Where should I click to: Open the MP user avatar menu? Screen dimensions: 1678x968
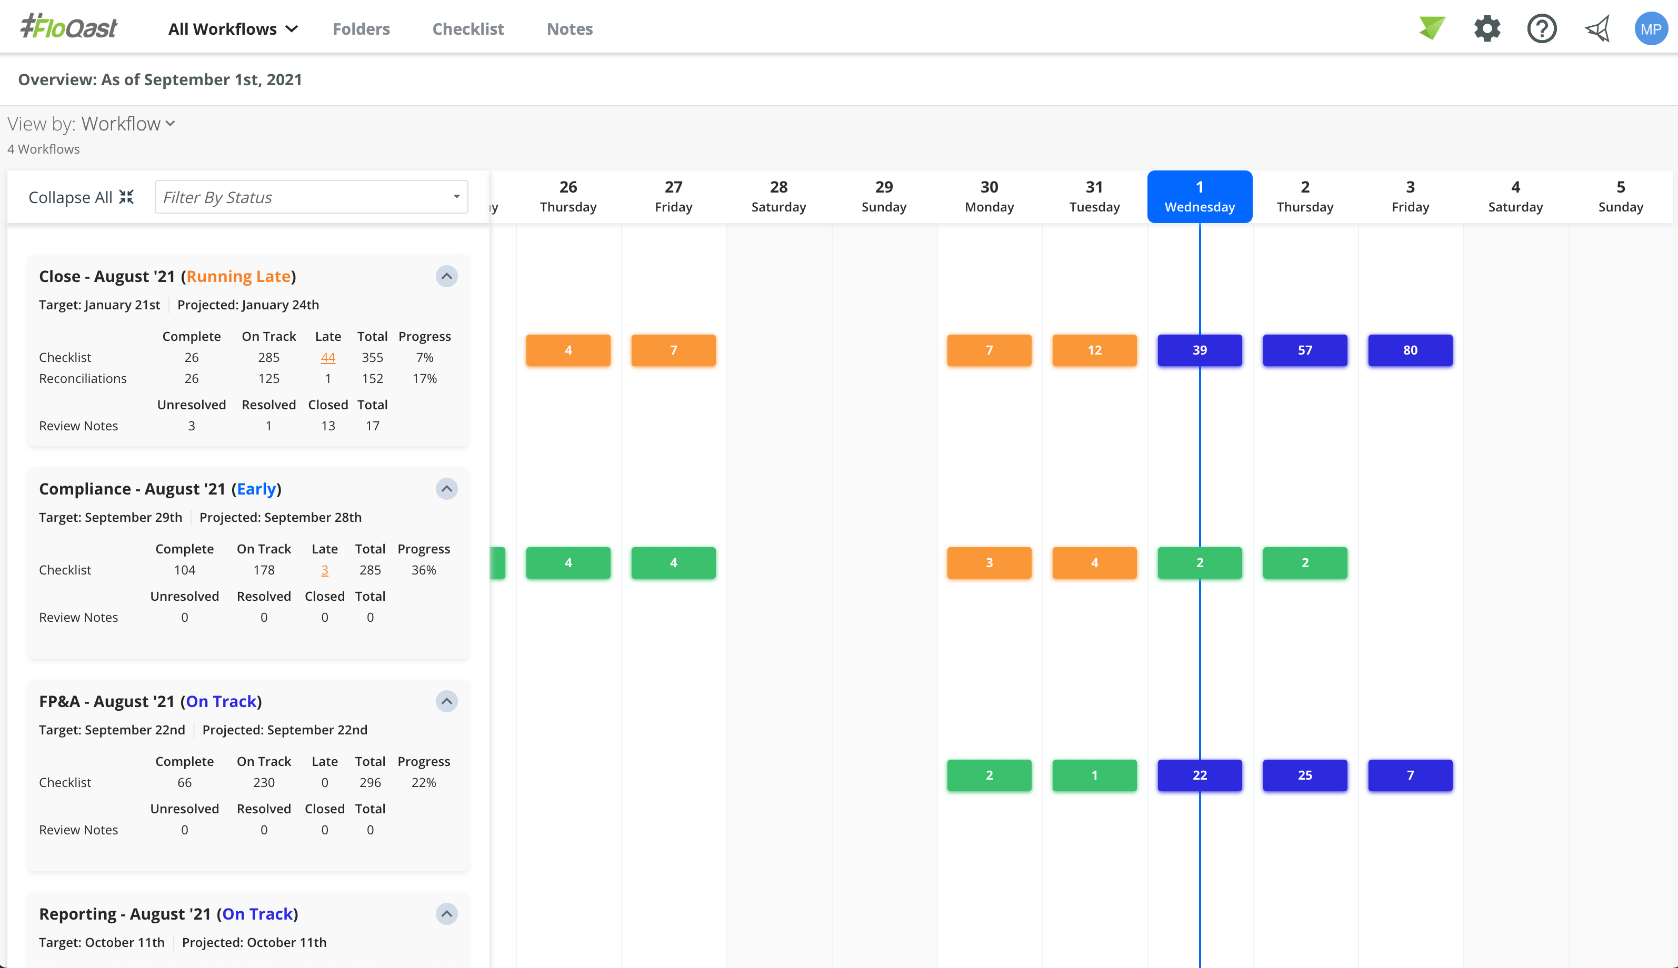coord(1650,28)
